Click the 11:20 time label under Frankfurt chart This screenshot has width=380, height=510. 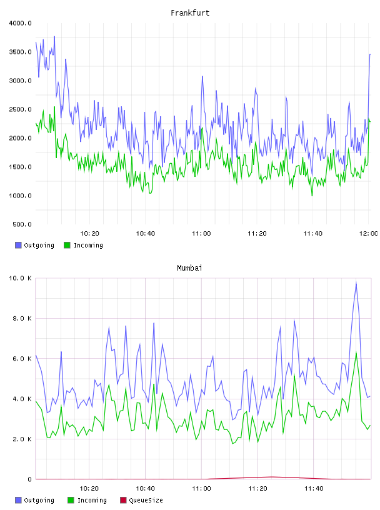pyautogui.click(x=257, y=234)
